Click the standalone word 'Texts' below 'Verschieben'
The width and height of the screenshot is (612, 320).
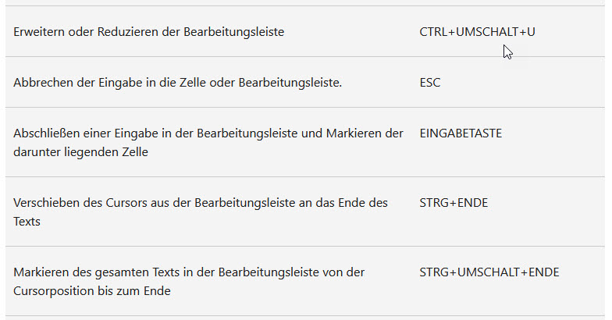[x=27, y=221]
